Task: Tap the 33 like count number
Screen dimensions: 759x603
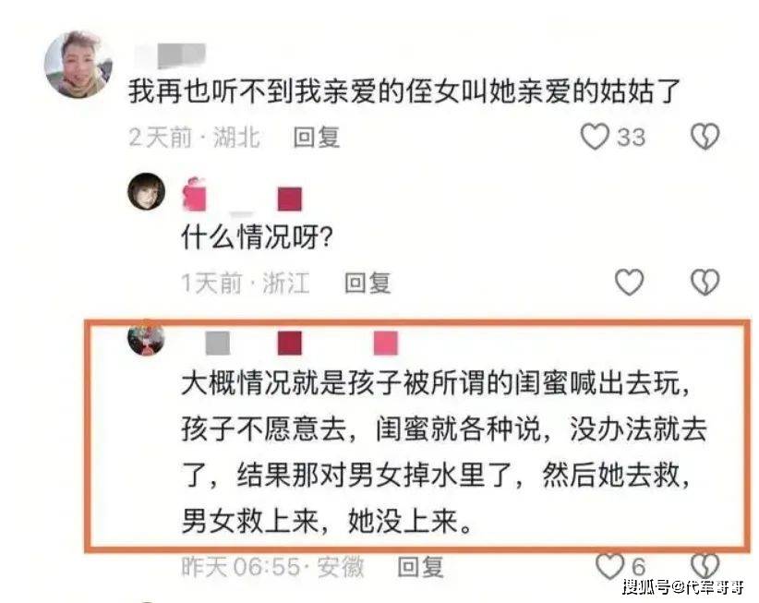Action: pyautogui.click(x=631, y=138)
